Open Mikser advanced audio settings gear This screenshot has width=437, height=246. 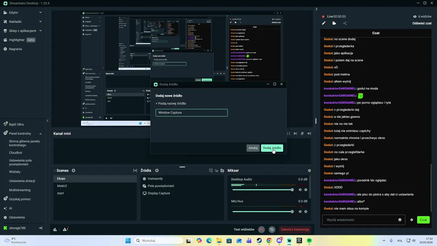(x=309, y=170)
